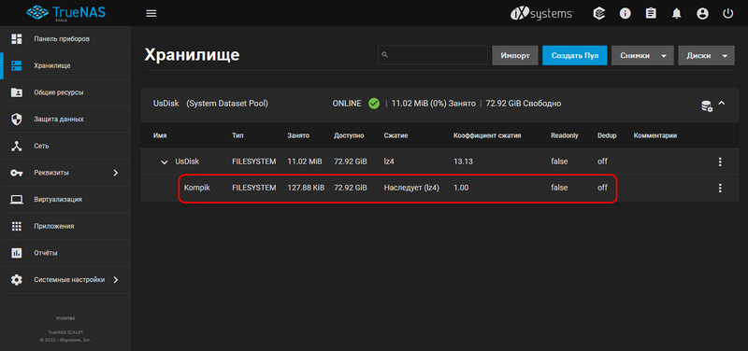This screenshot has width=748, height=351.
Task: Open the user account settings icon
Action: tap(702, 14)
